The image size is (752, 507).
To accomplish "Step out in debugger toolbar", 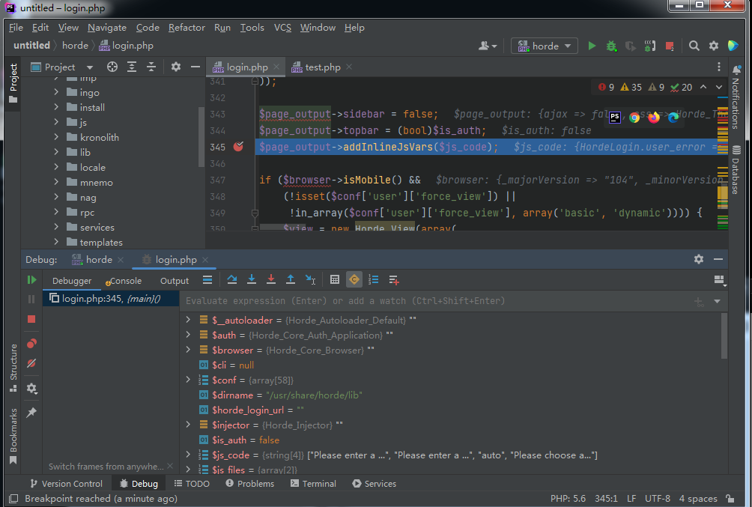I will pyautogui.click(x=290, y=279).
